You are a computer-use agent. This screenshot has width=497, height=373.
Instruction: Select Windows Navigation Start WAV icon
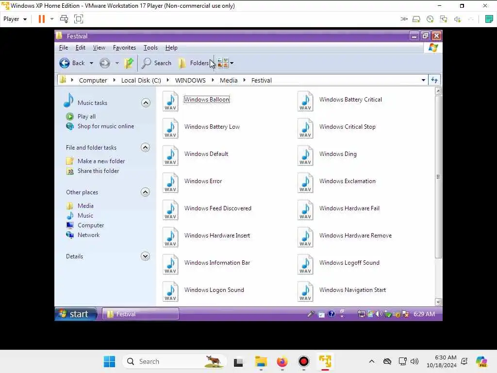305,292
